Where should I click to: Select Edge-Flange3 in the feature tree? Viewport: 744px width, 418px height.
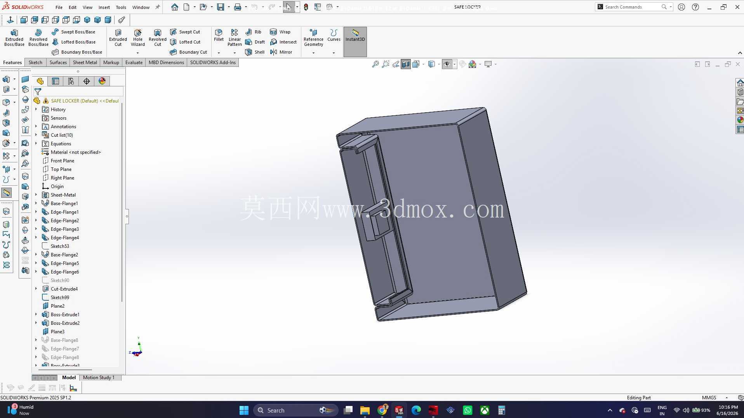click(x=64, y=229)
